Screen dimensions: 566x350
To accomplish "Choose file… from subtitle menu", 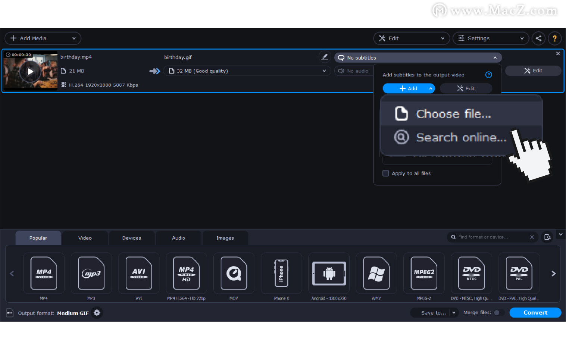I will tap(461, 113).
